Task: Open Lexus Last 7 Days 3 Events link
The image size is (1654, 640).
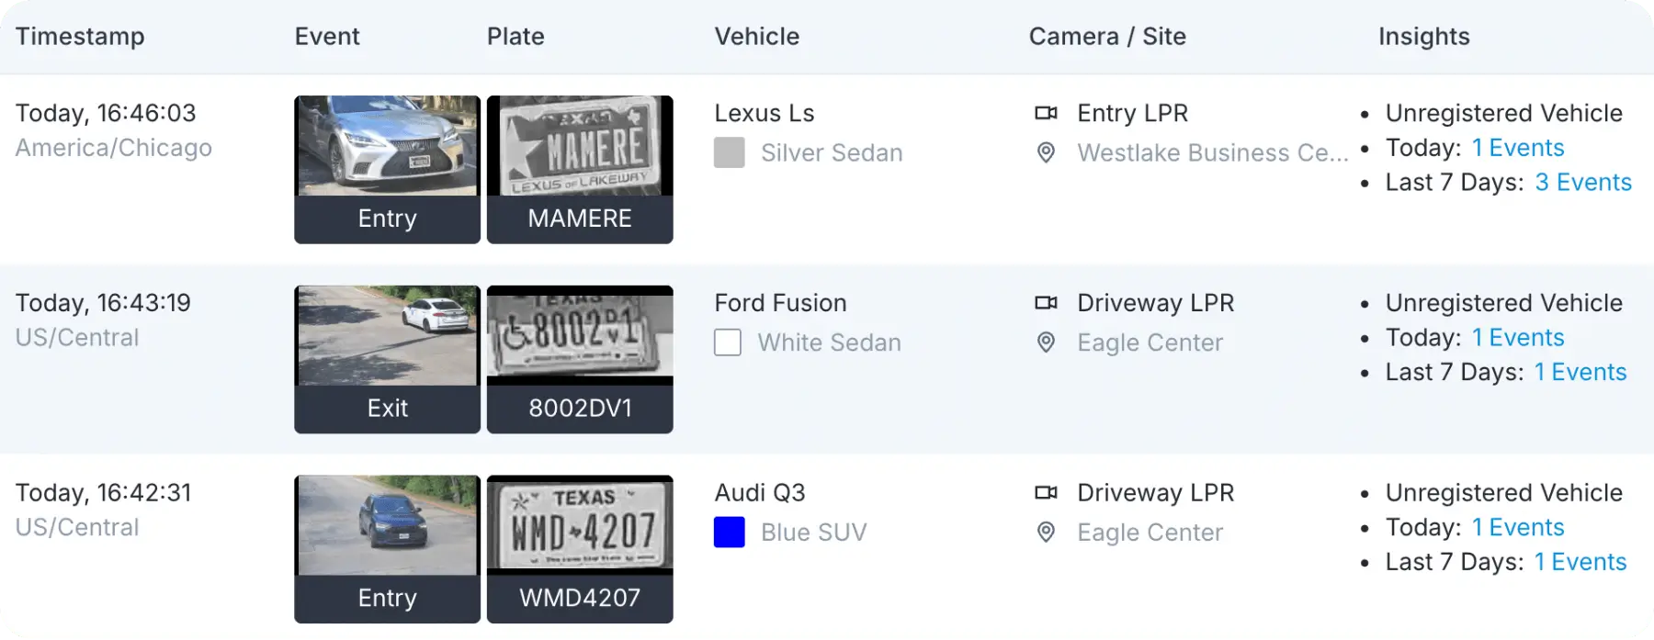Action: point(1583,183)
